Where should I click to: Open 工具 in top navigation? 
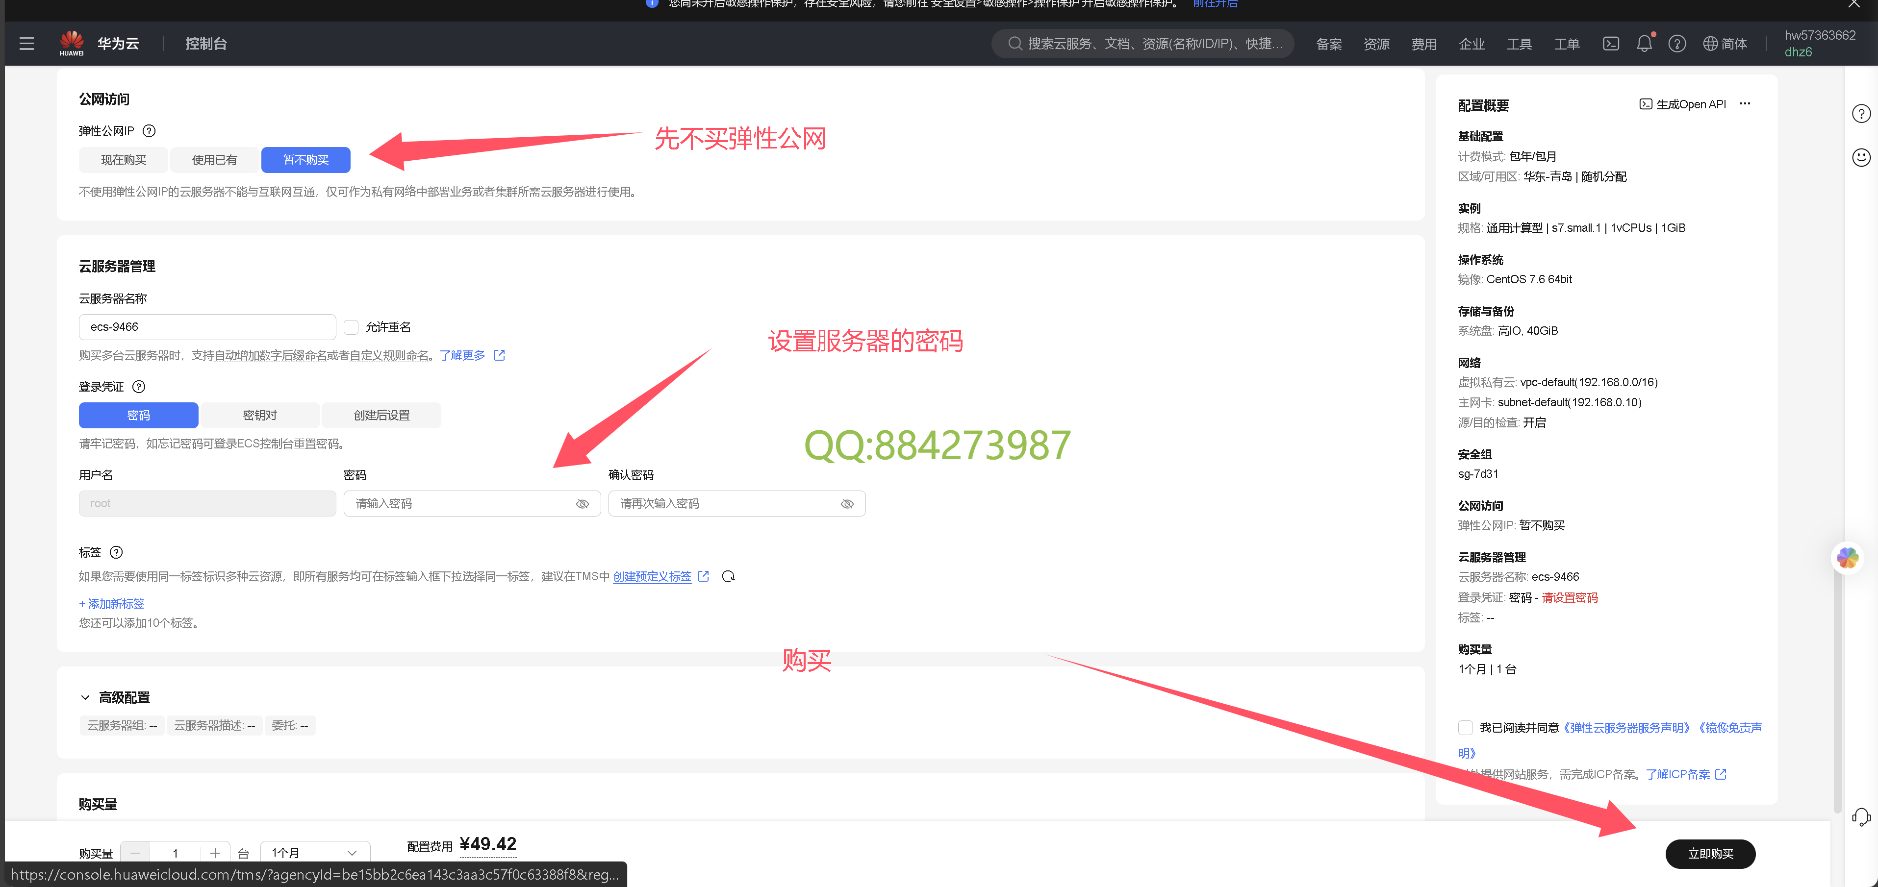click(x=1519, y=45)
